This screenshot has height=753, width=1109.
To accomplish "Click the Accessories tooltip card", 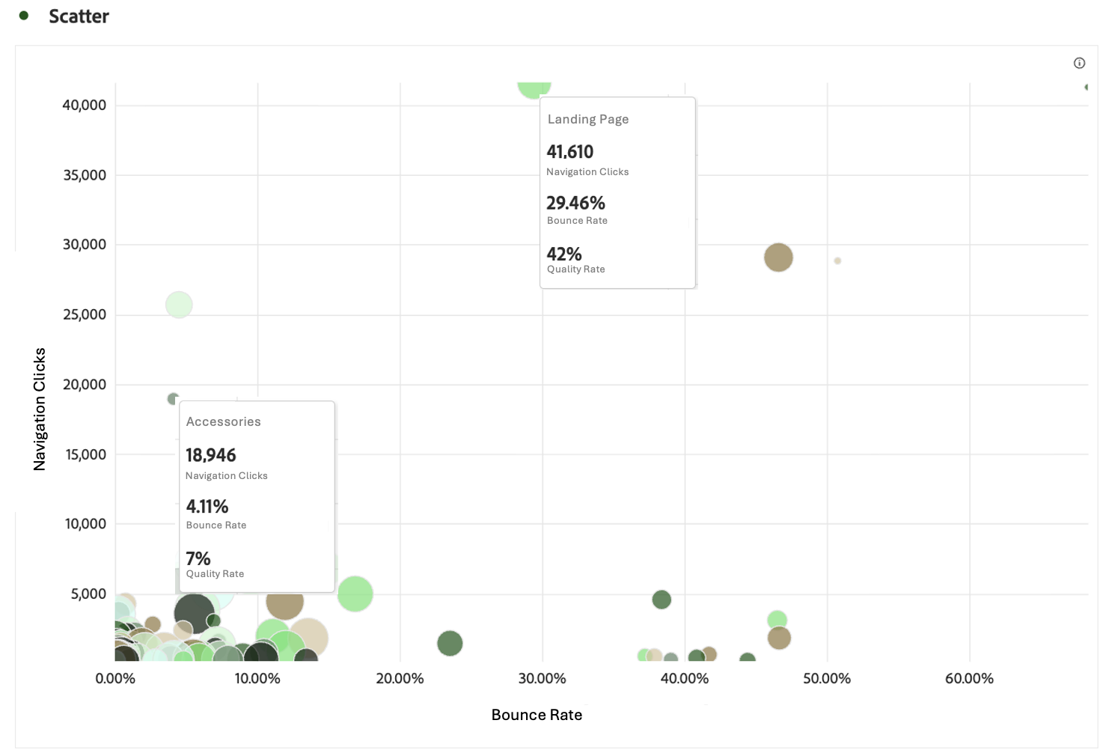I will coord(257,496).
